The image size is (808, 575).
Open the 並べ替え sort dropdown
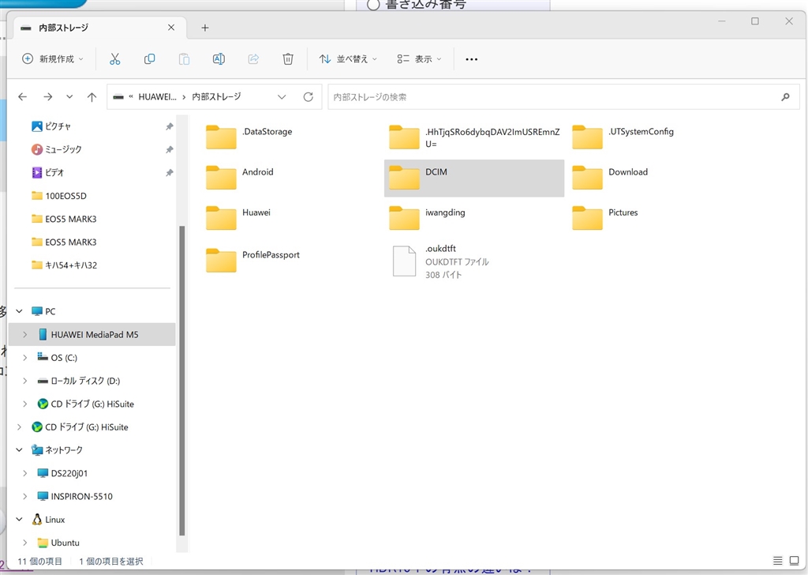pyautogui.click(x=348, y=58)
